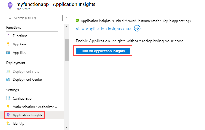This screenshot has width=205, height=130.
Task: Collapse the sidebar with the double chevron
Action: [x=66, y=18]
